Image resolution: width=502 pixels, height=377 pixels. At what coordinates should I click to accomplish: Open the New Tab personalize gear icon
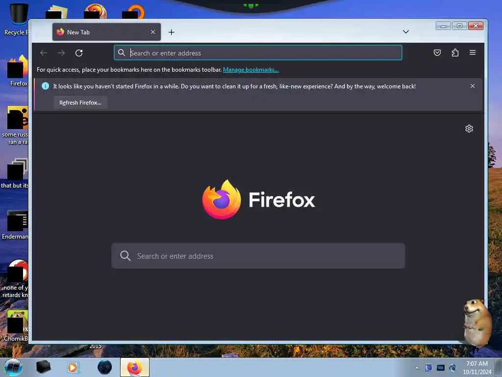tap(469, 129)
